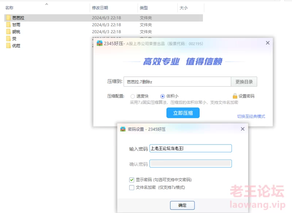Select the 胡桃 folder icon
This screenshot has height=213, width=292.
pos(8,32)
